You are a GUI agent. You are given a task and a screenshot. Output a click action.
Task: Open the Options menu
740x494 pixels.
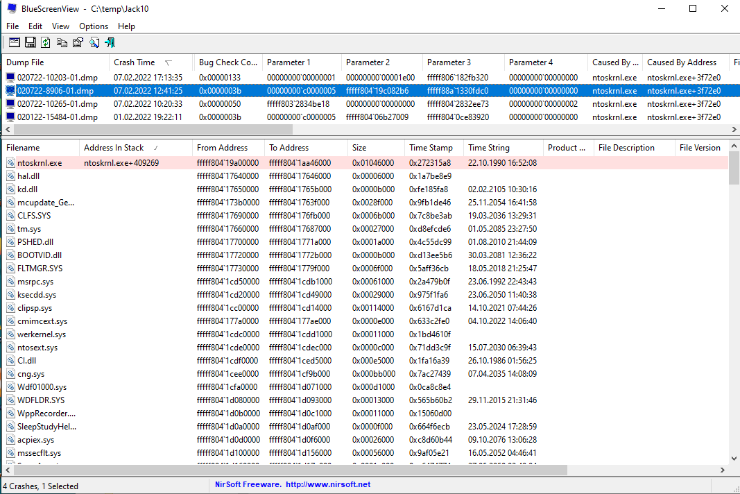click(94, 26)
